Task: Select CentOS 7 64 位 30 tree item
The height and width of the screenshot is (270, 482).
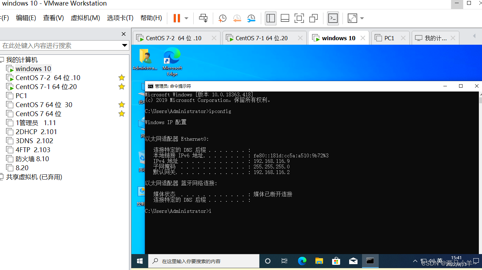Action: 44,105
